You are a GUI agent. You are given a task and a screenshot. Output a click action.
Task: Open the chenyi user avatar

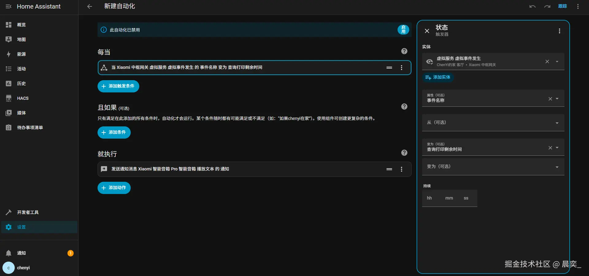(x=9, y=268)
